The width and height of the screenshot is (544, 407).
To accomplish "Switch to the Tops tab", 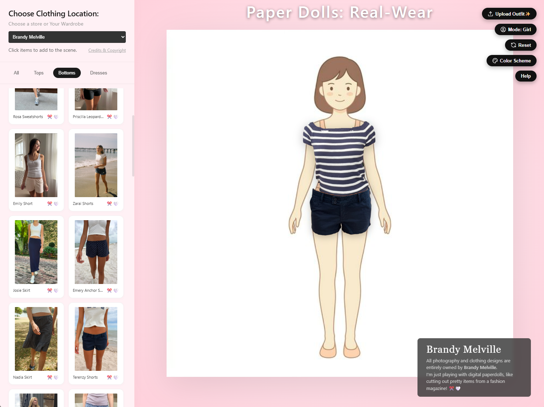I will coord(39,73).
